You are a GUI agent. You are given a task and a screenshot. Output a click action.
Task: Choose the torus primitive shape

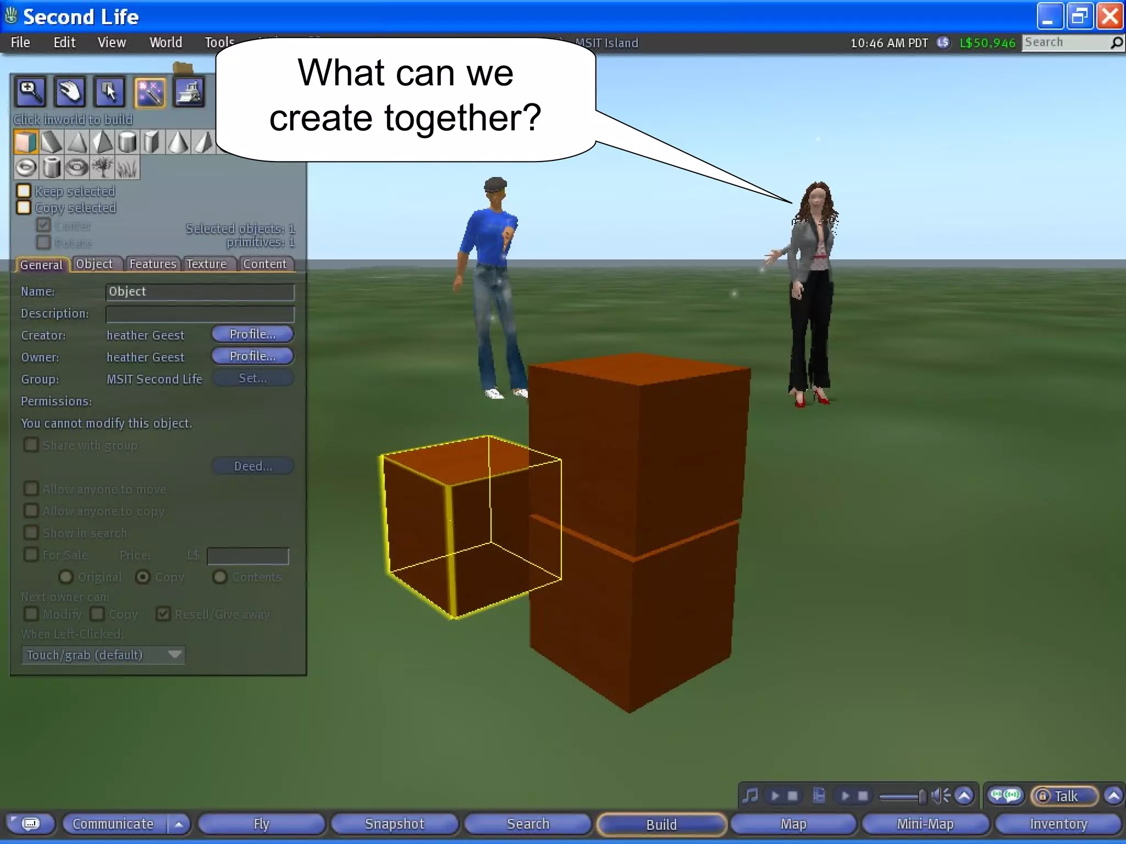click(26, 167)
